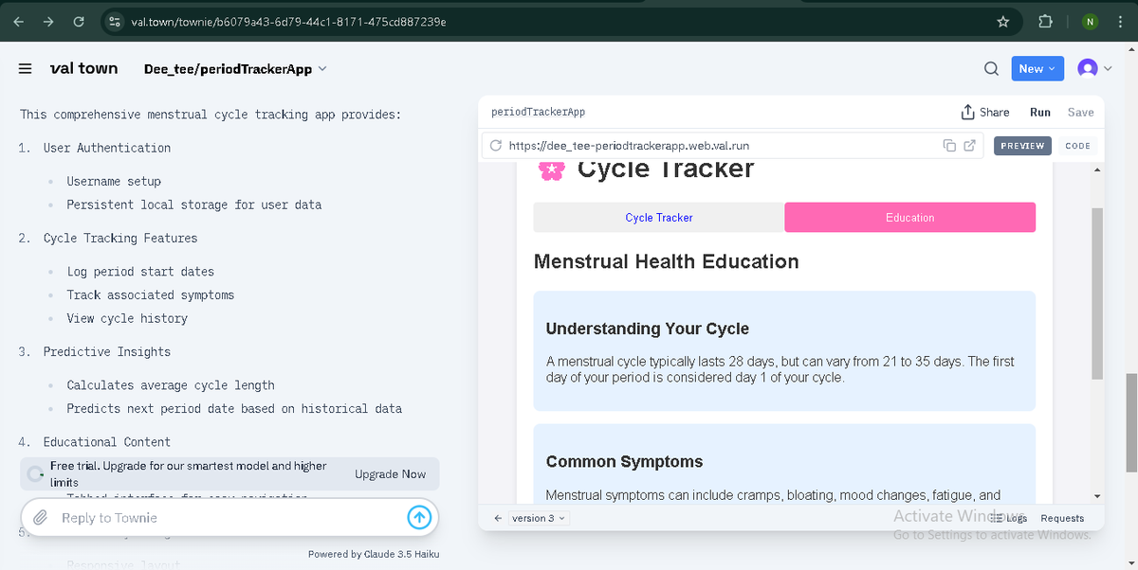Go back to the previous browser page
This screenshot has width=1138, height=570.
tap(20, 21)
